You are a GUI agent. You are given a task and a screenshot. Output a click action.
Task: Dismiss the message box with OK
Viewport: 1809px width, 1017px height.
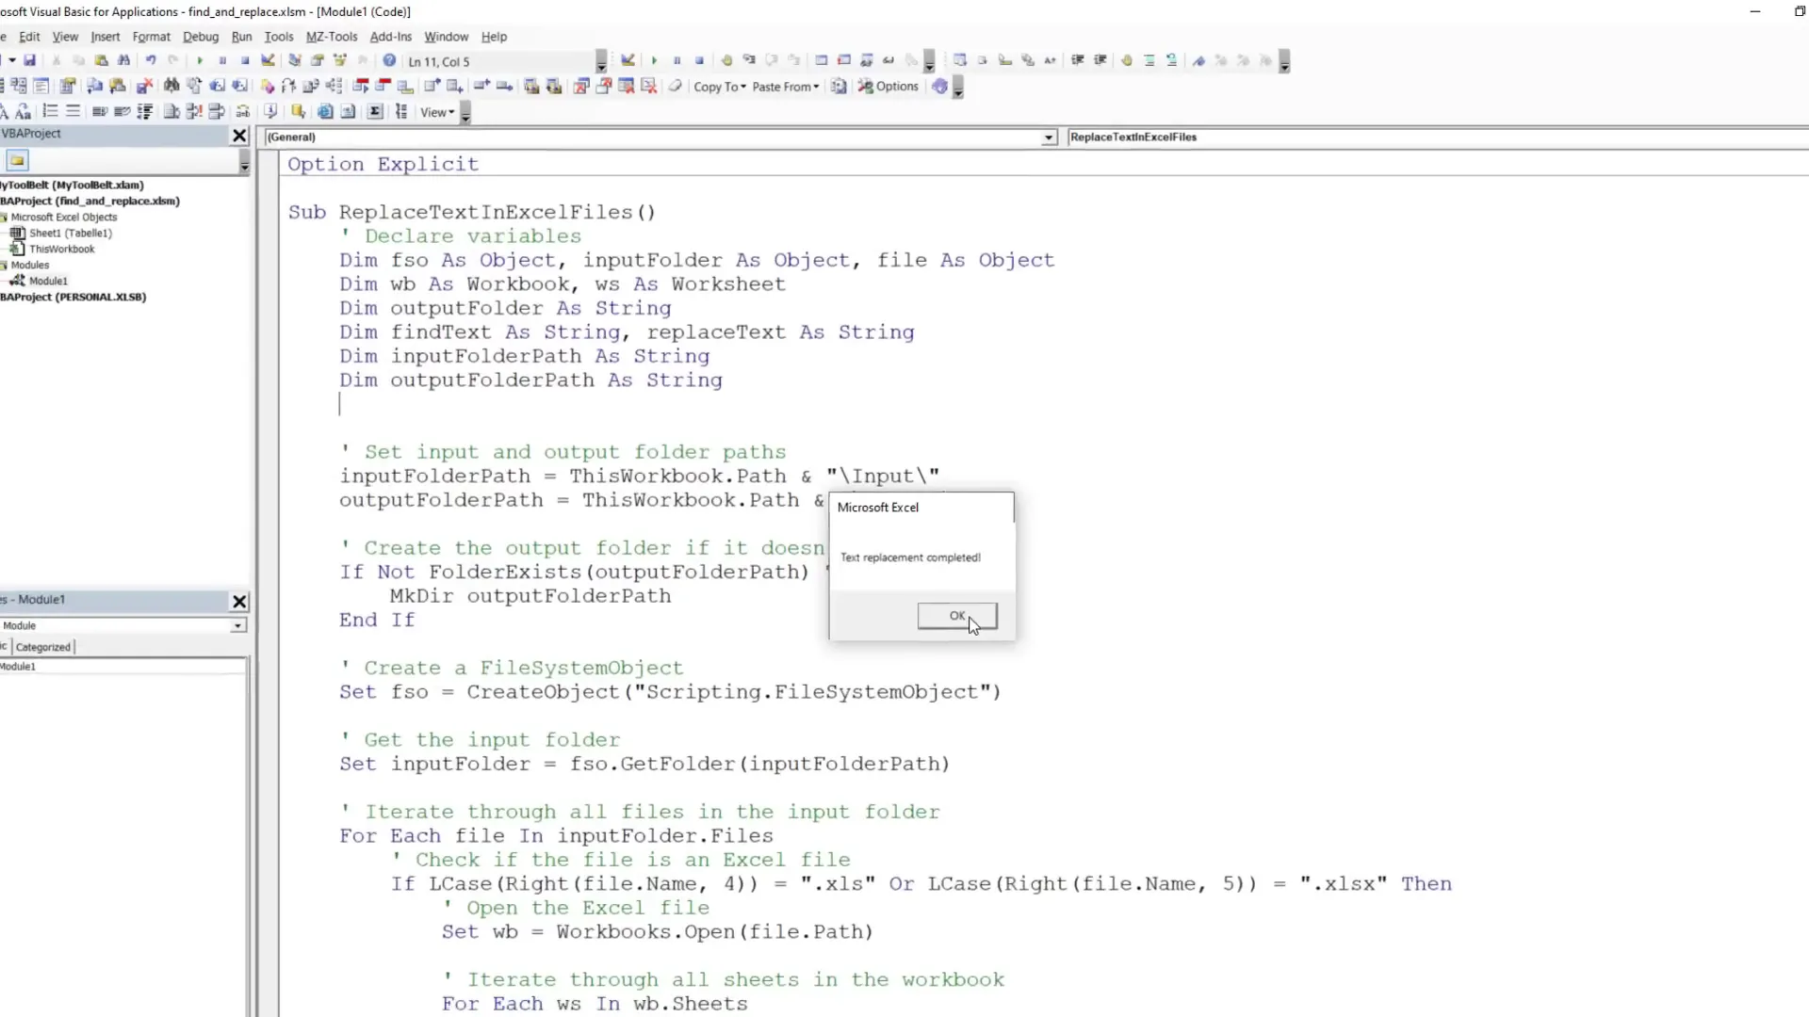pyautogui.click(x=957, y=615)
